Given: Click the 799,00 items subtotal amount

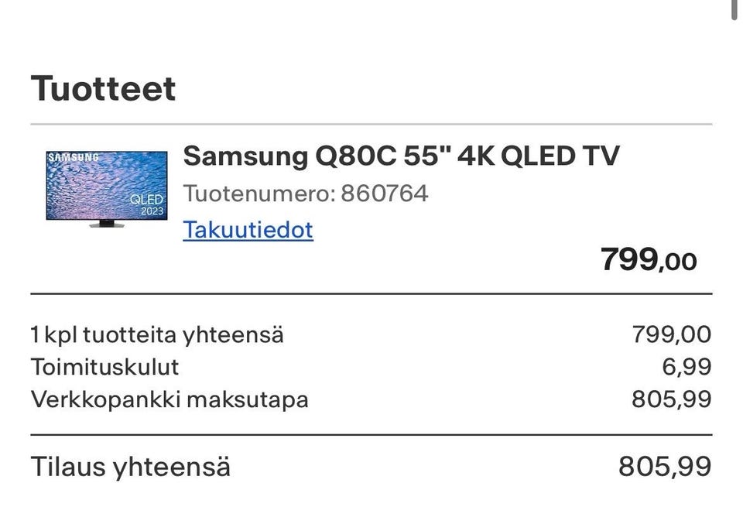Looking at the screenshot, I should click(x=671, y=335).
